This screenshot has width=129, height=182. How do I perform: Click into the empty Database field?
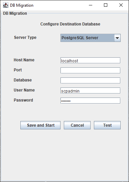click(x=90, y=80)
